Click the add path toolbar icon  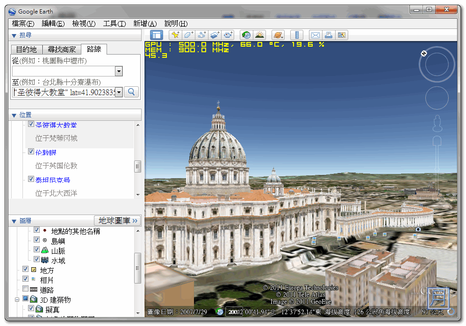[201, 35]
